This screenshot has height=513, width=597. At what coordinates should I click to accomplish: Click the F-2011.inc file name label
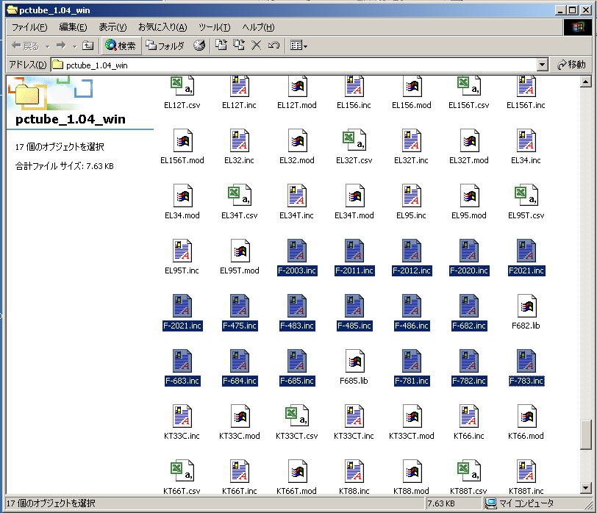354,270
